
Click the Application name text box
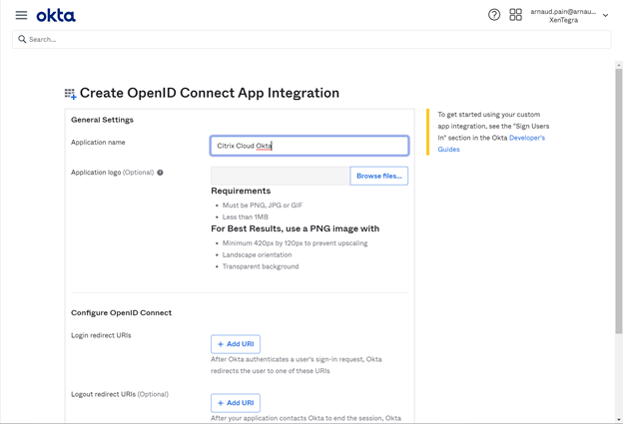pyautogui.click(x=310, y=146)
